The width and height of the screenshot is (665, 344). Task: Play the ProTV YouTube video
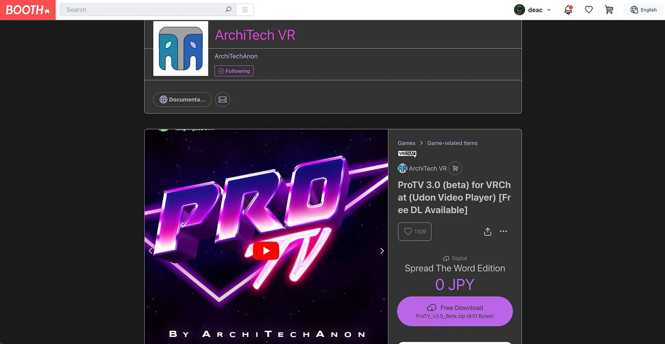pyautogui.click(x=266, y=251)
